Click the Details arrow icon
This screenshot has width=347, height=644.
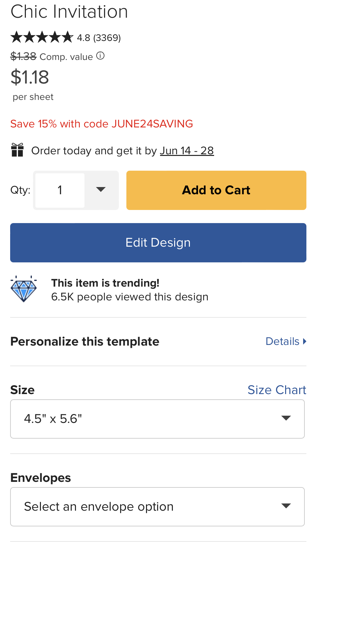[304, 341]
